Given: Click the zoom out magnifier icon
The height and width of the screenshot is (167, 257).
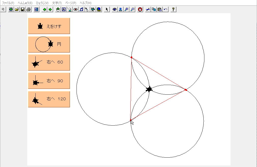Looking at the screenshot, I should pyautogui.click(x=132, y=9).
